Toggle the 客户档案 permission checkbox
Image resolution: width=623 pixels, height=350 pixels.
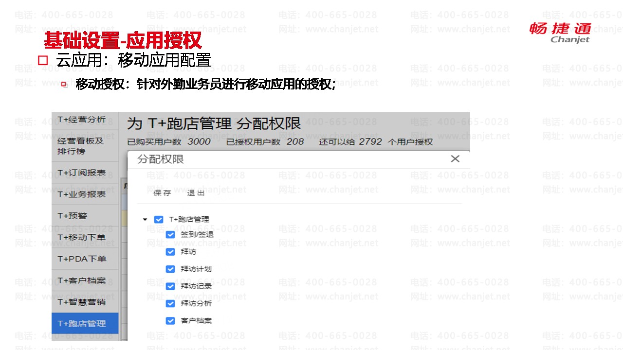click(x=170, y=320)
